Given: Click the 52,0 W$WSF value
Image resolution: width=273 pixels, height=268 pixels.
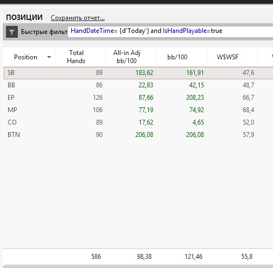Looking at the screenshot, I should click(249, 122).
